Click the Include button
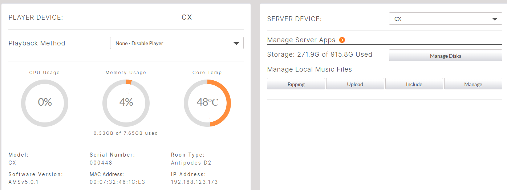The width and height of the screenshot is (507, 190). click(414, 84)
